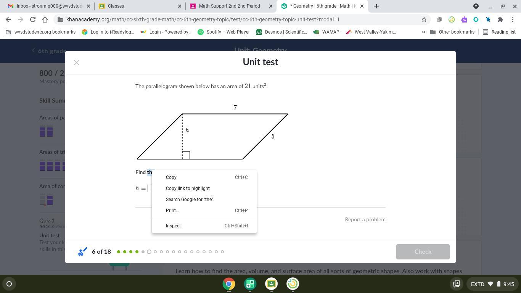Open Google Classroom from the shelf
This screenshot has height=293, width=521.
(272, 284)
